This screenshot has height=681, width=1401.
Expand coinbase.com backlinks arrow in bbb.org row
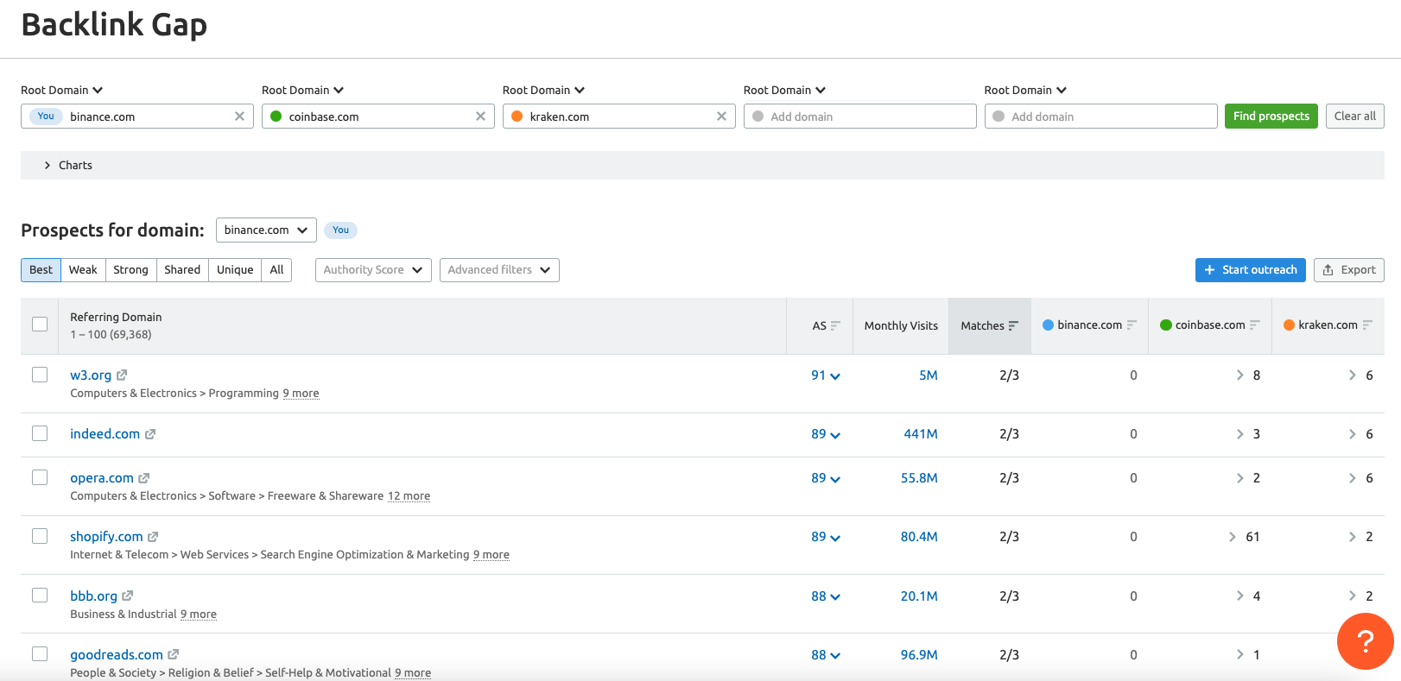[1240, 596]
